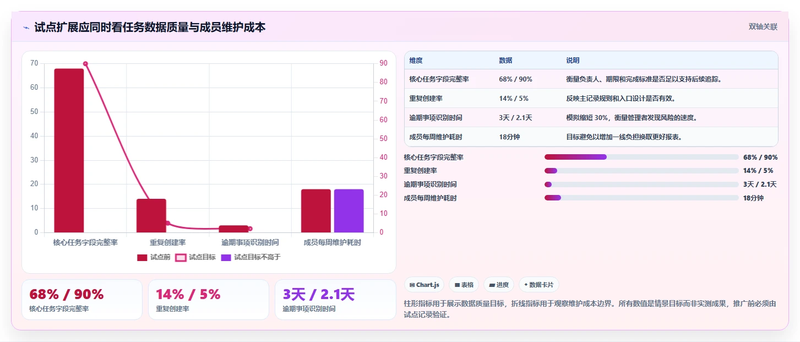Click the lightning icon beside the title
This screenshot has width=800, height=342.
[26, 28]
